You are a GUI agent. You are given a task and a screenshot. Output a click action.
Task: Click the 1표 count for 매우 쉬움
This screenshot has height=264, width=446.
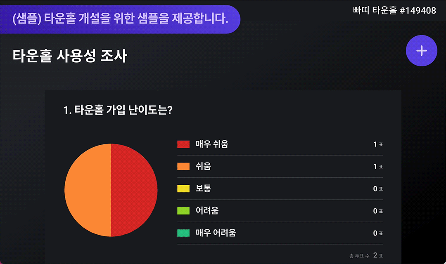point(378,144)
